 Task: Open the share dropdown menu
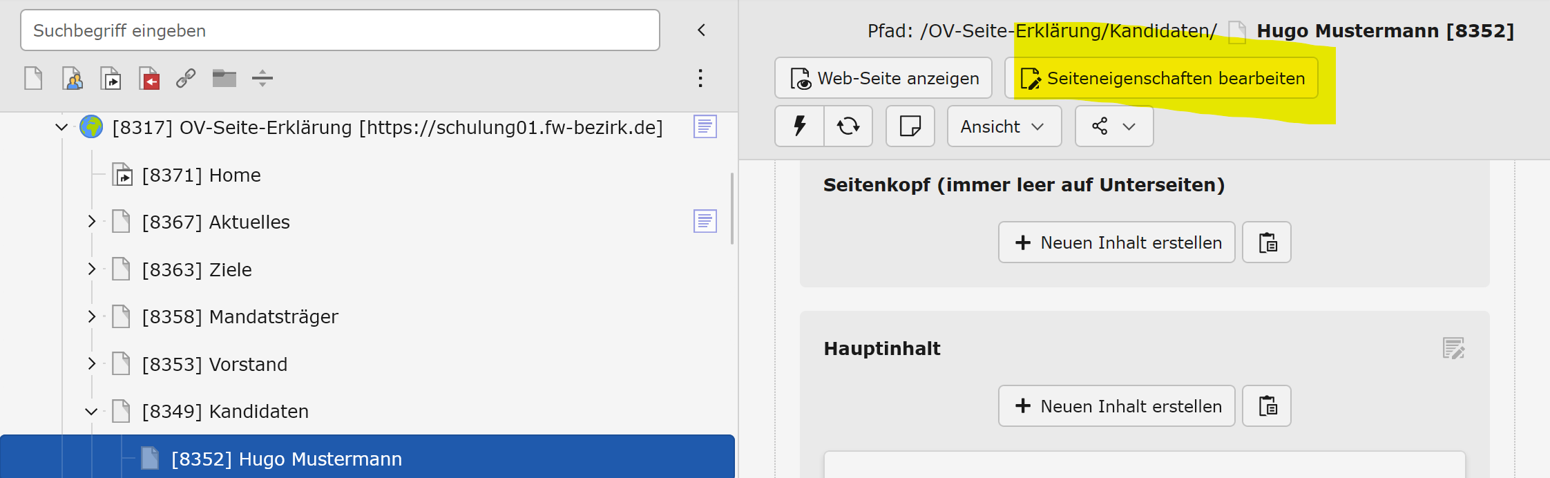[1114, 126]
